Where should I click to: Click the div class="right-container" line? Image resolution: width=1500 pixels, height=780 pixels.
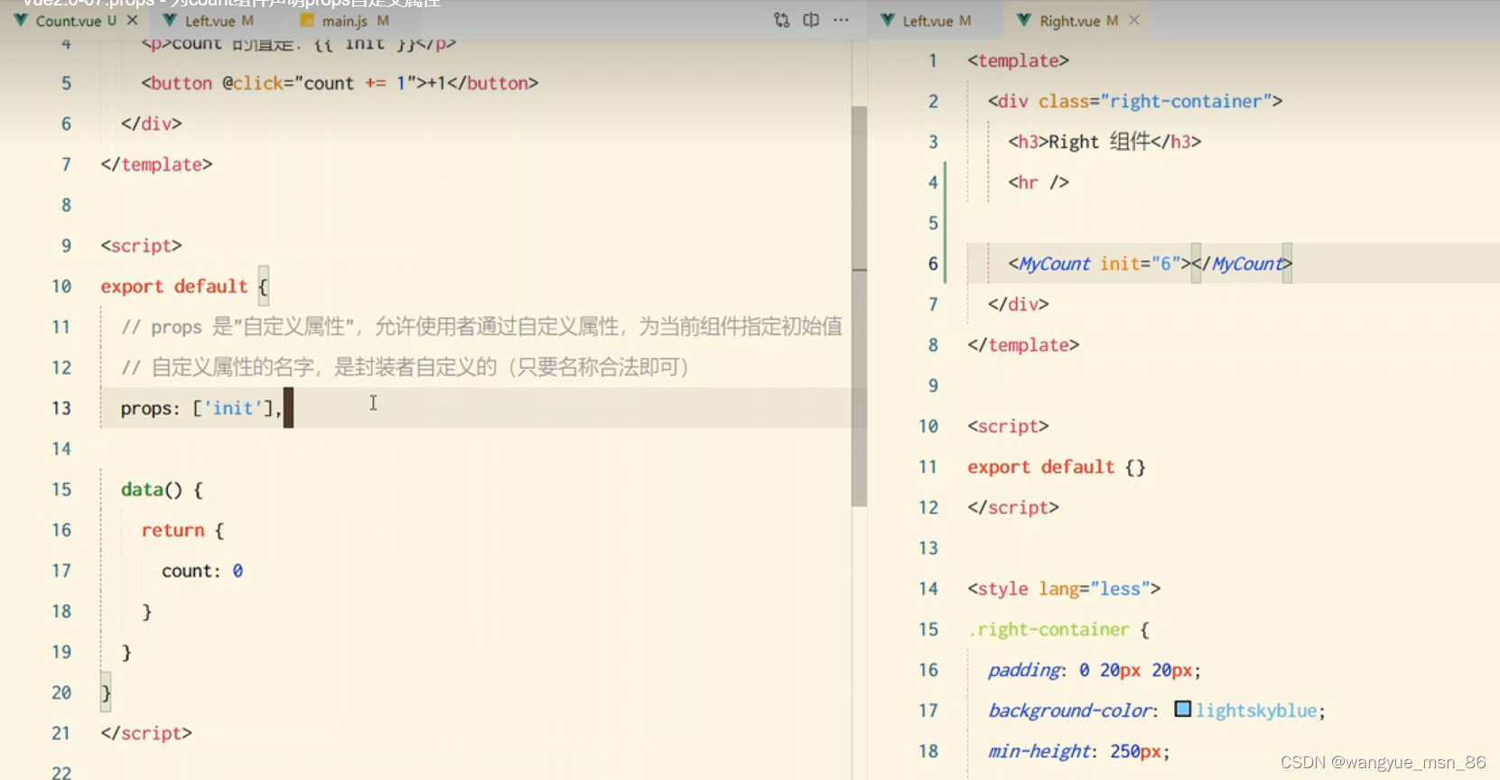click(x=1135, y=101)
